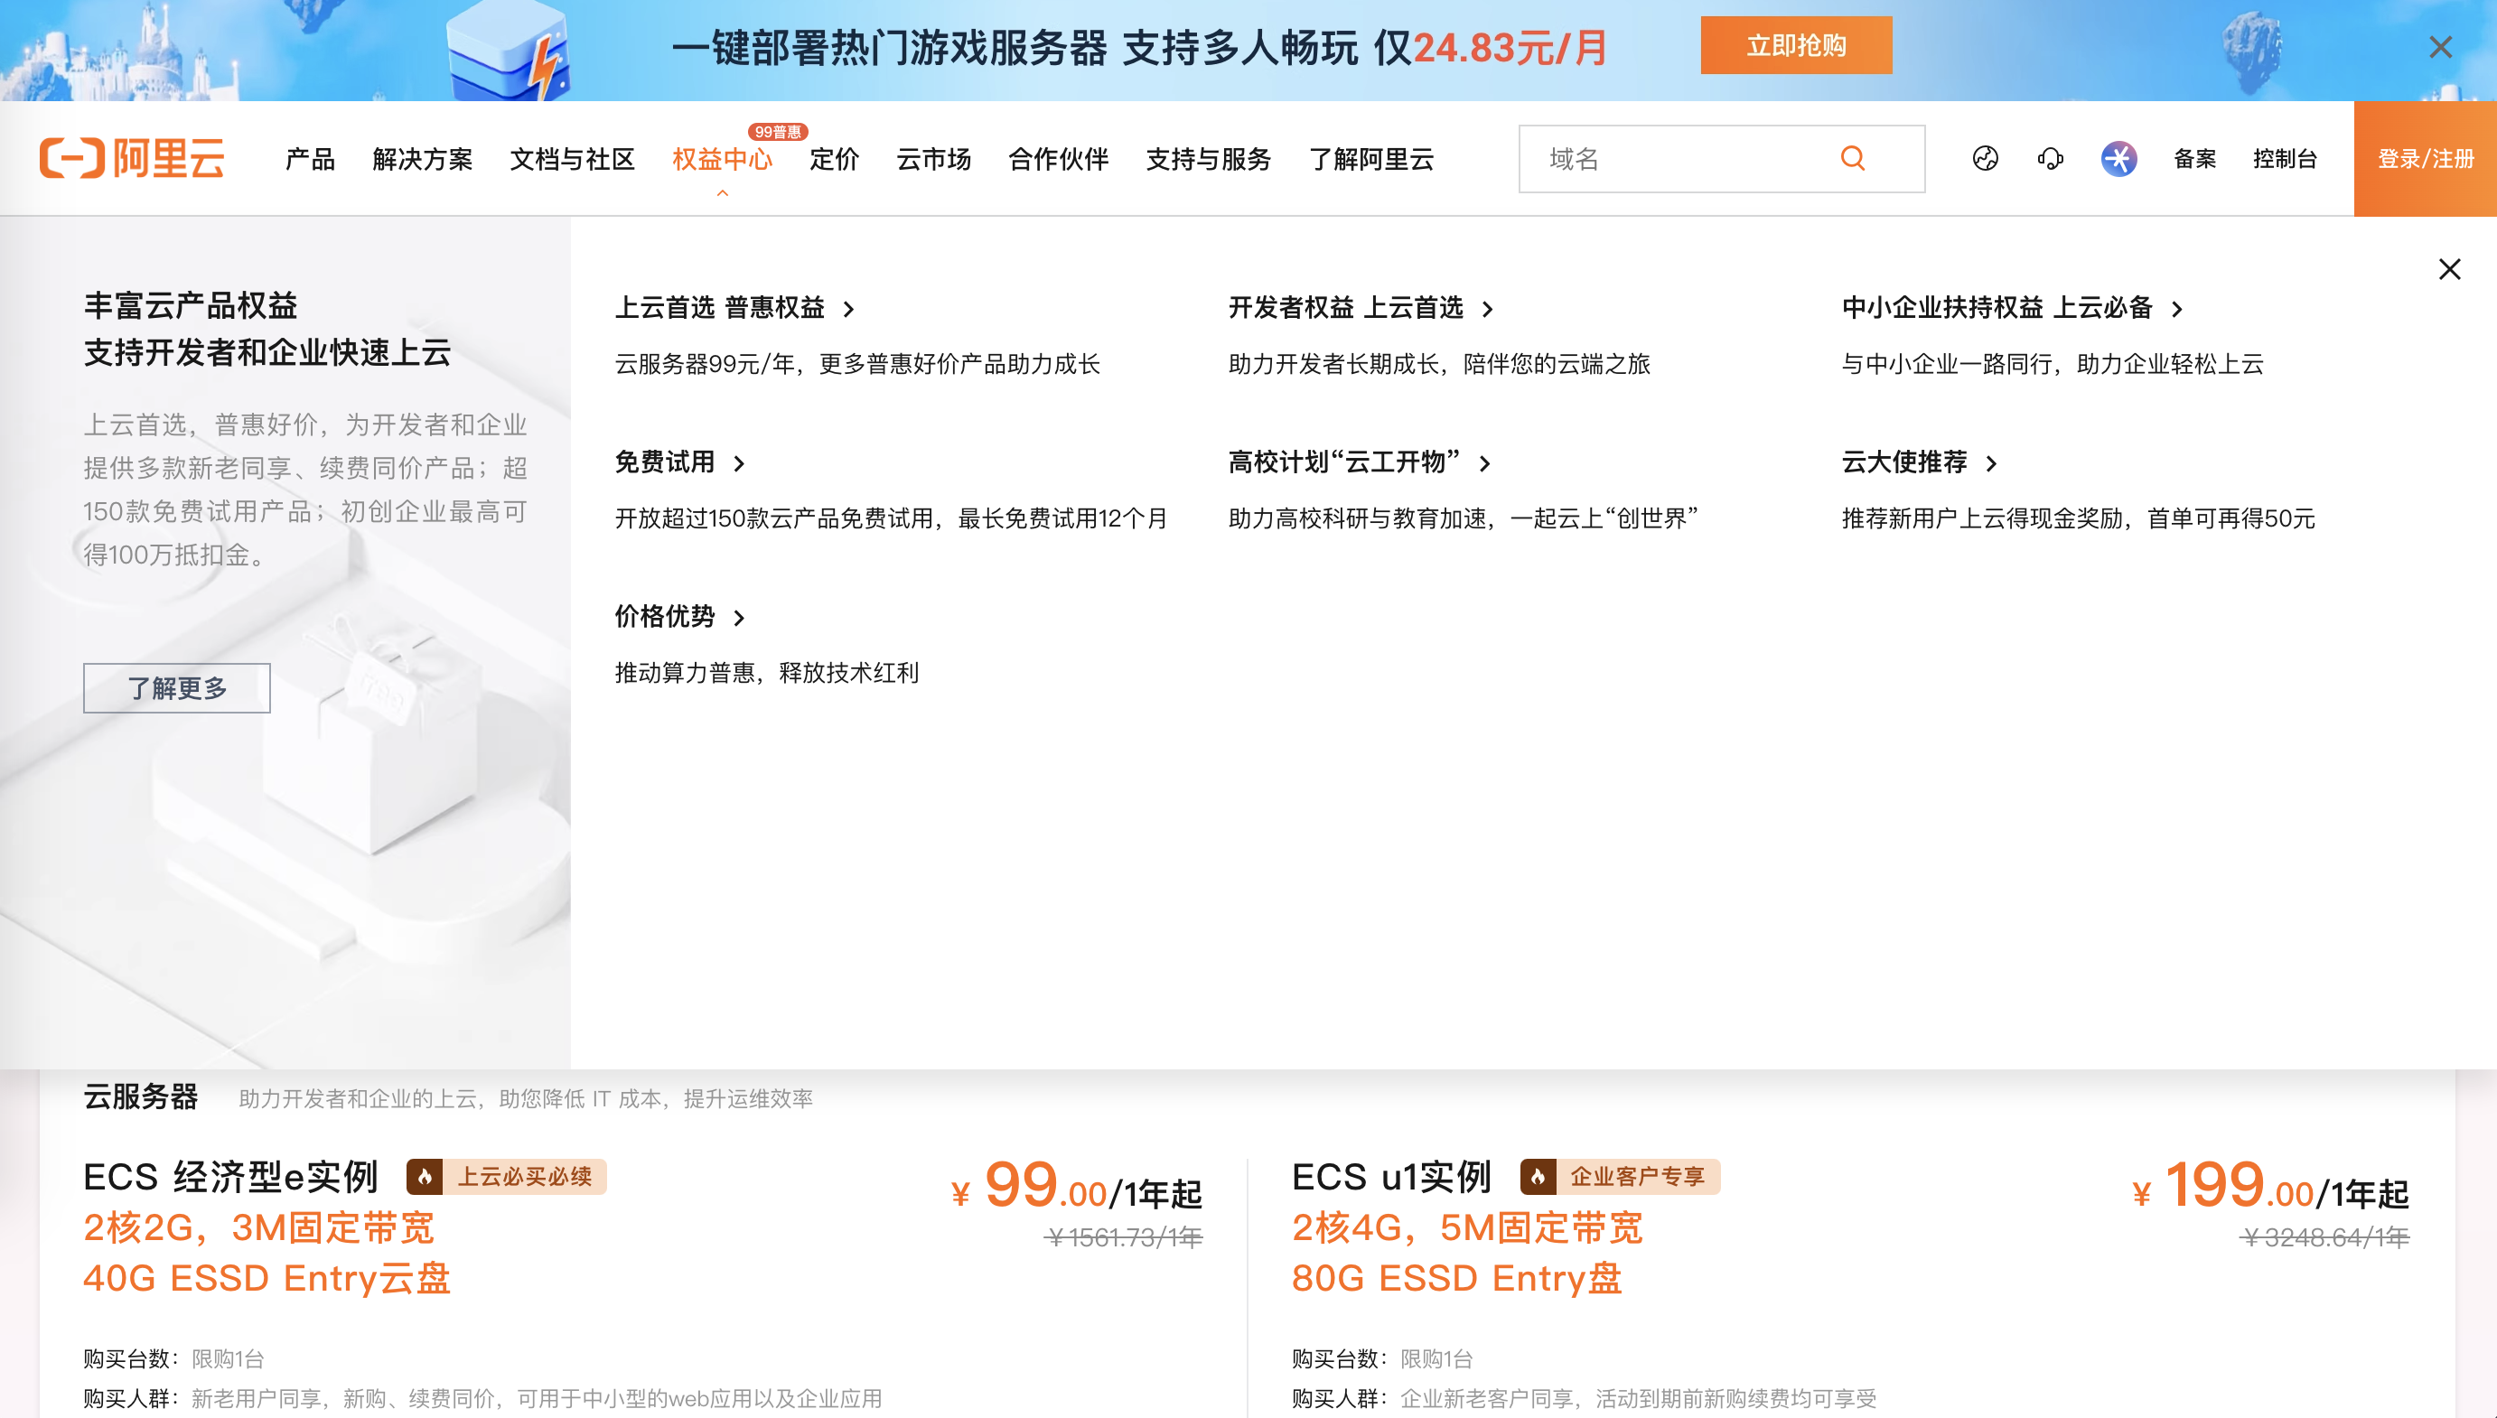The image size is (2497, 1418).
Task: Open the 价格优势 link
Action: pos(665,617)
